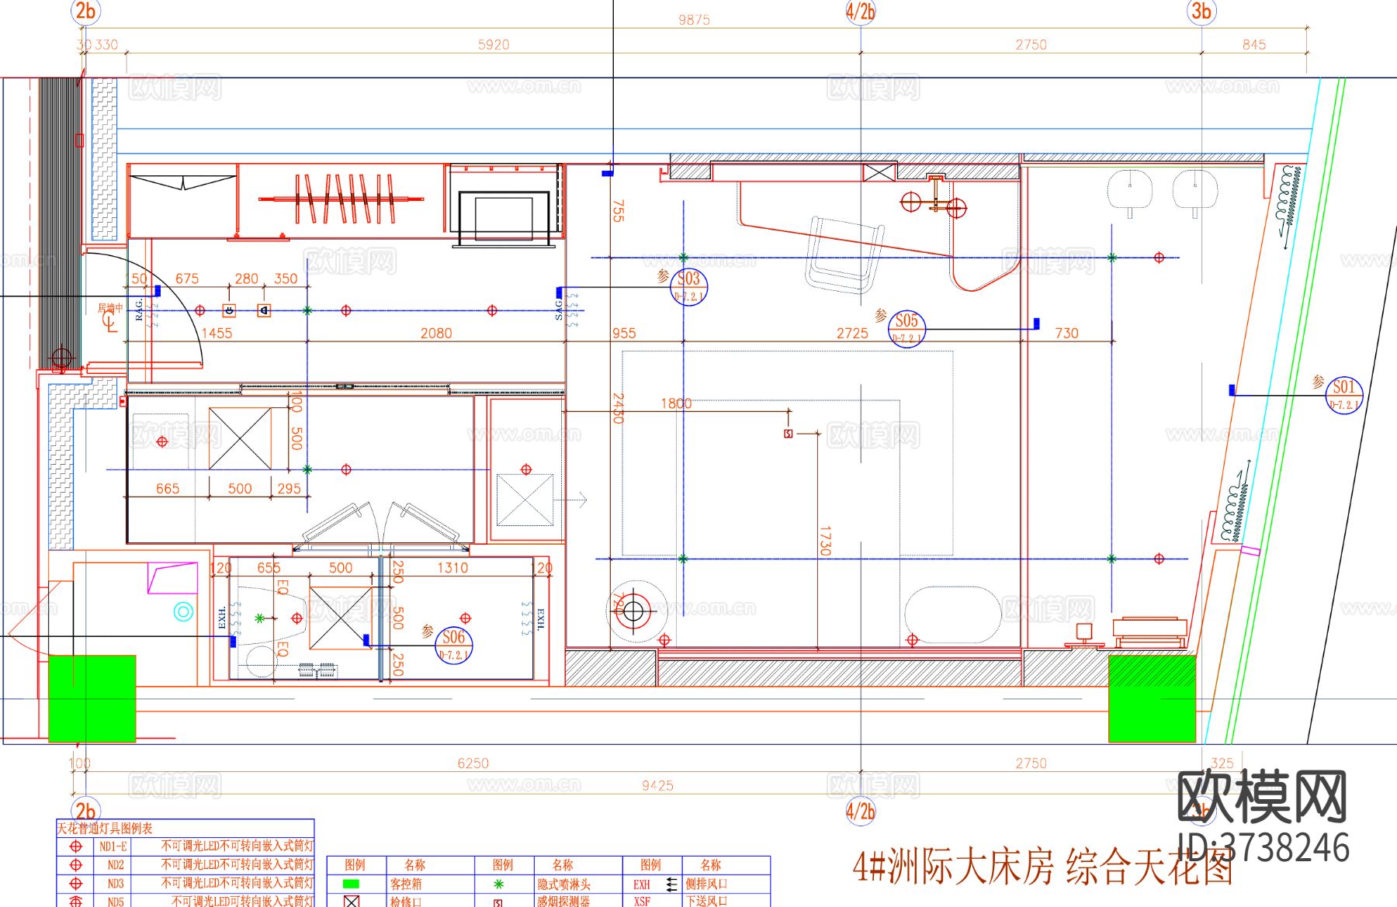
Task: Select the dimension value 295
Action: 289,489
